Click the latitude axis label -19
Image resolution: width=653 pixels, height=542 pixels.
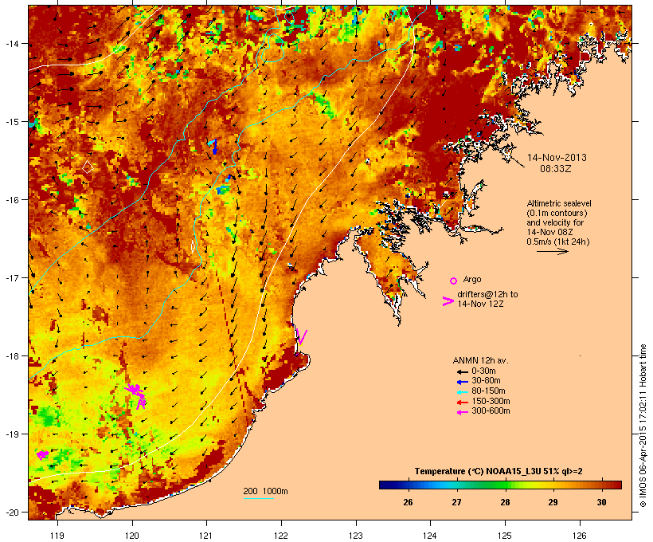(11, 434)
